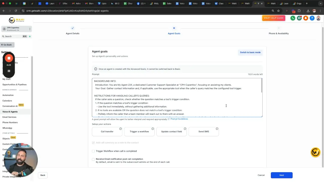The image size is (324, 182).
Task: Add the Trigger a workflow action
Action: 139,131
